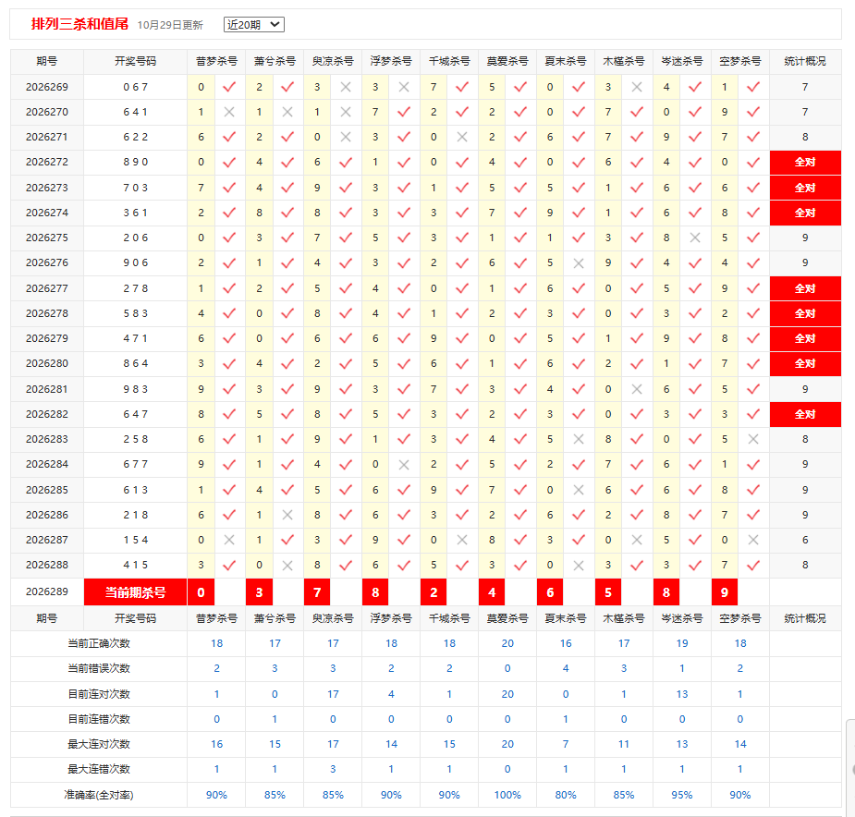Click current kill number 9 under 空梦杀号

[x=725, y=592]
